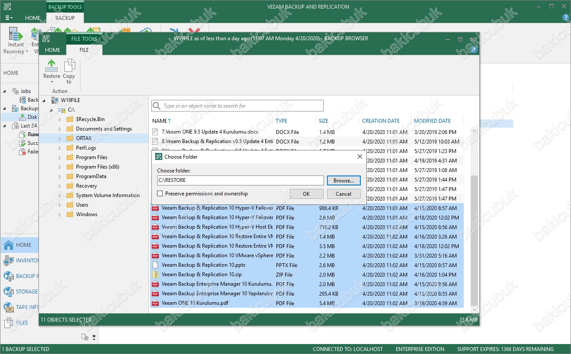
Task: Open the Backup Browser HOME tab
Action: [x=53, y=50]
